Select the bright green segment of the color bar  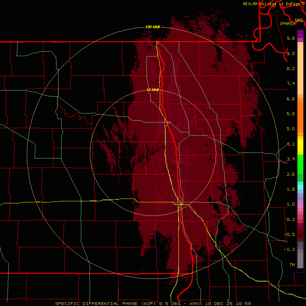[300, 164]
